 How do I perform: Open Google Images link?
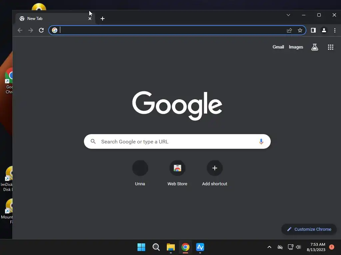[x=296, y=47]
